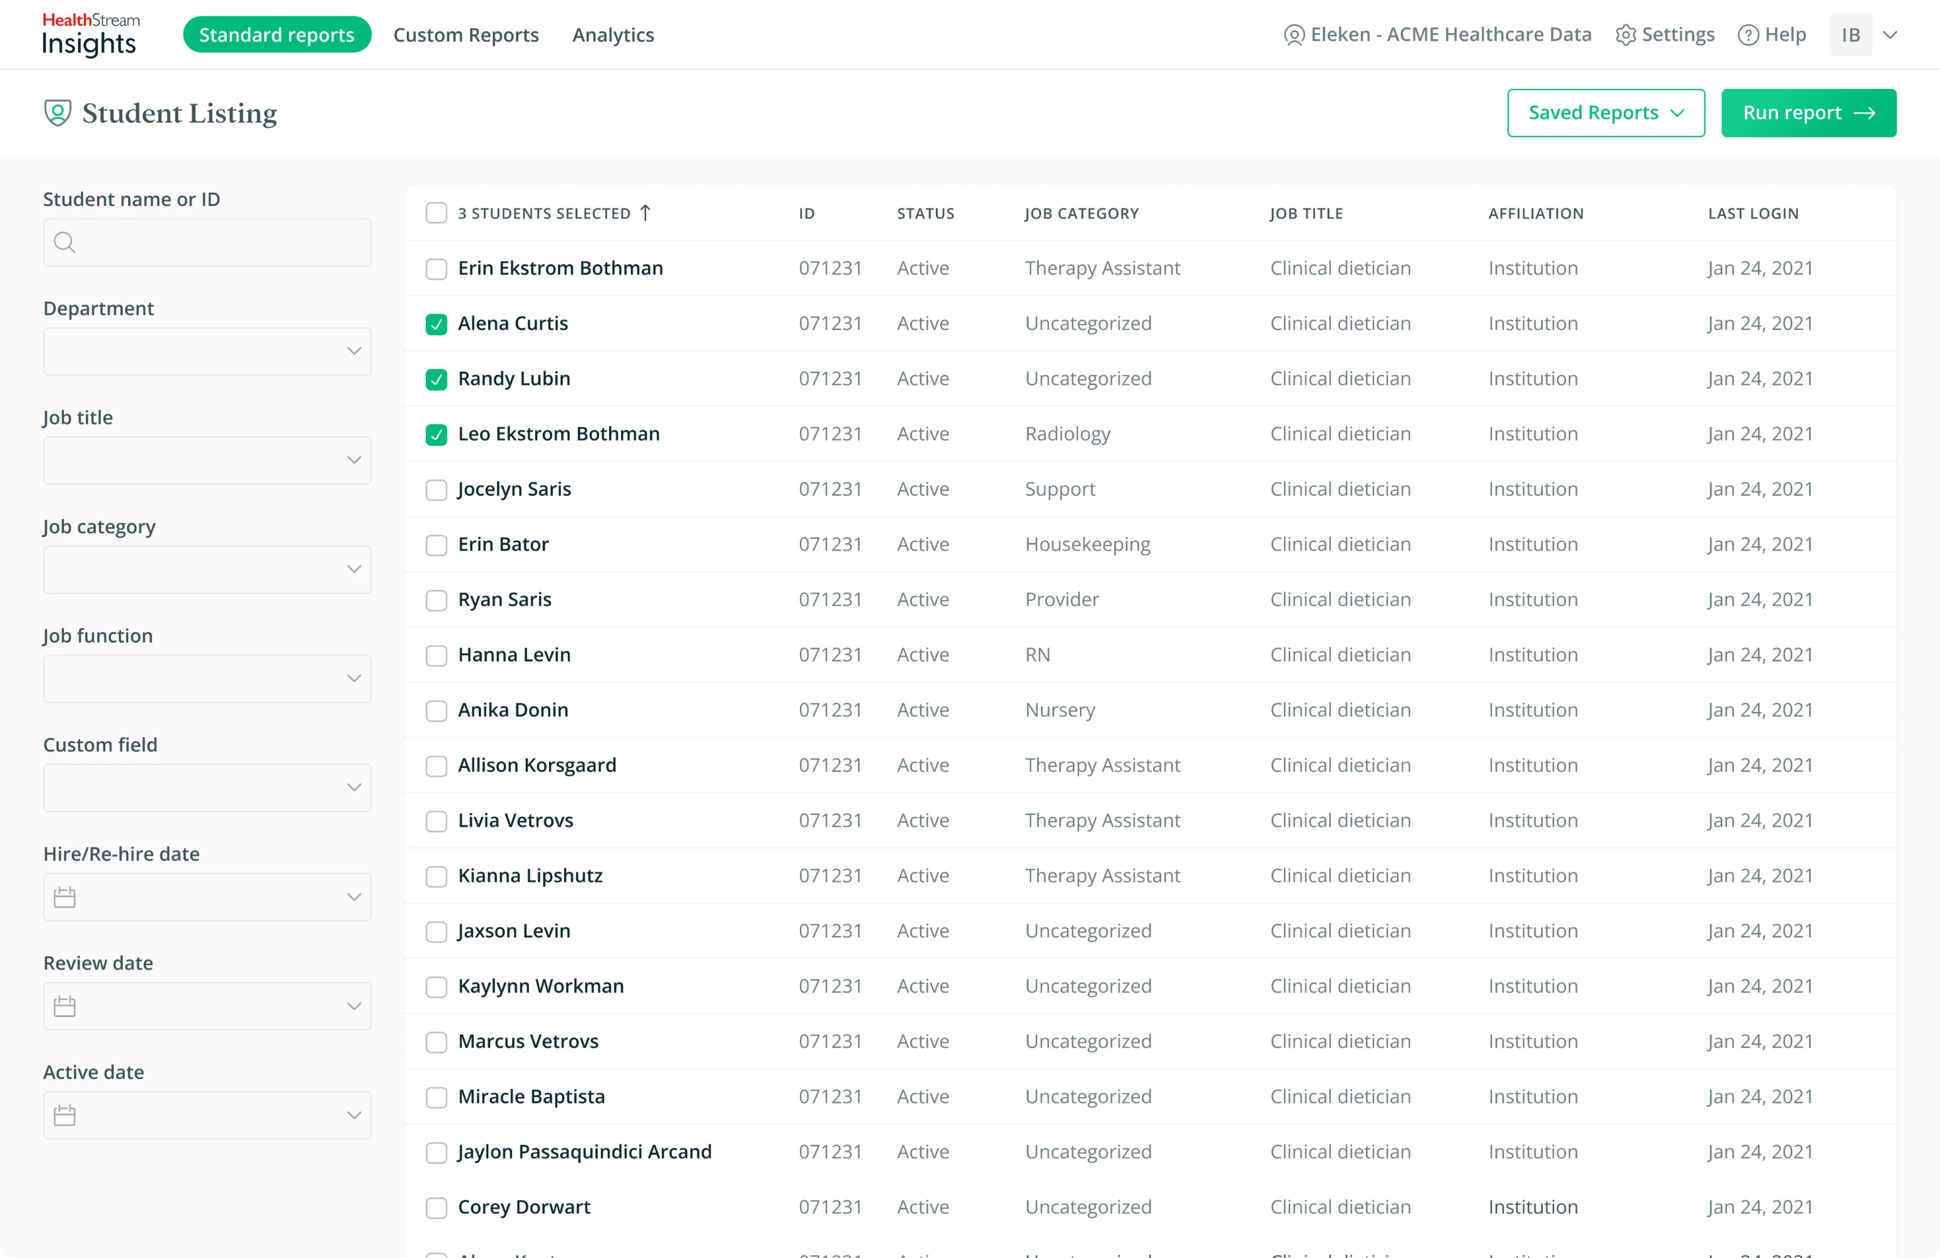Expand the Department dropdown
Screen dimensions: 1940x1258
click(206, 351)
